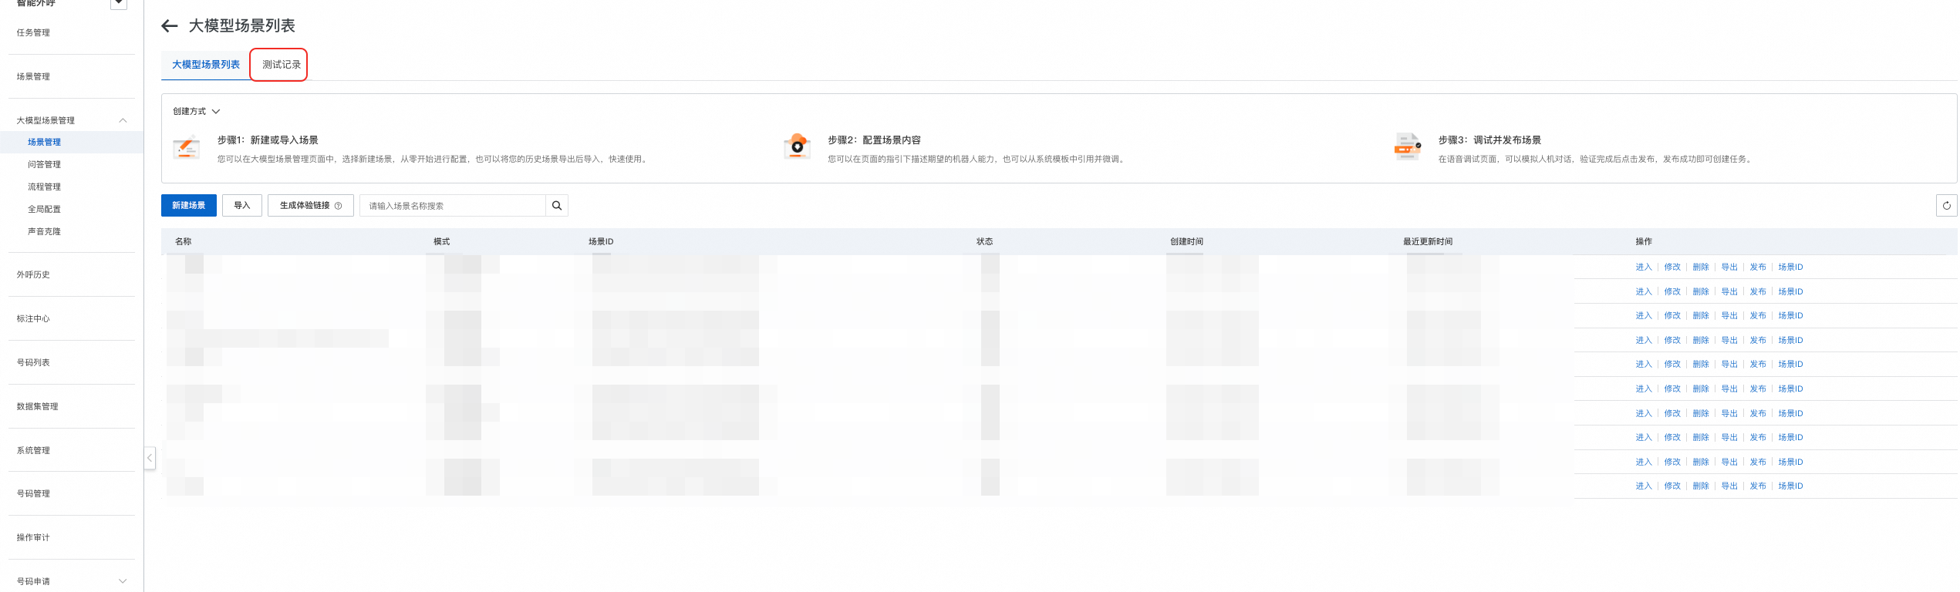Screen dimensions: 1960x592
Task: Open the dropdown arrow at the sidebar top
Action: 119,4
